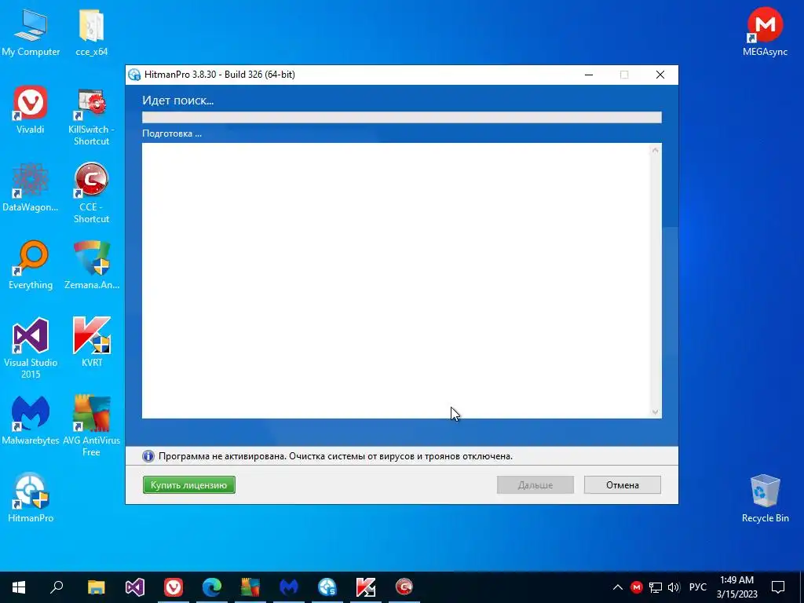The width and height of the screenshot is (804, 603).
Task: Switch to Malwarebytes in the taskbar
Action: (x=289, y=587)
